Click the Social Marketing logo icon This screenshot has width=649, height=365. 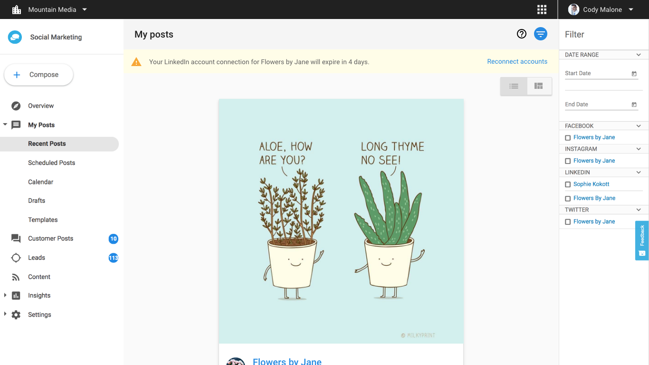(15, 37)
